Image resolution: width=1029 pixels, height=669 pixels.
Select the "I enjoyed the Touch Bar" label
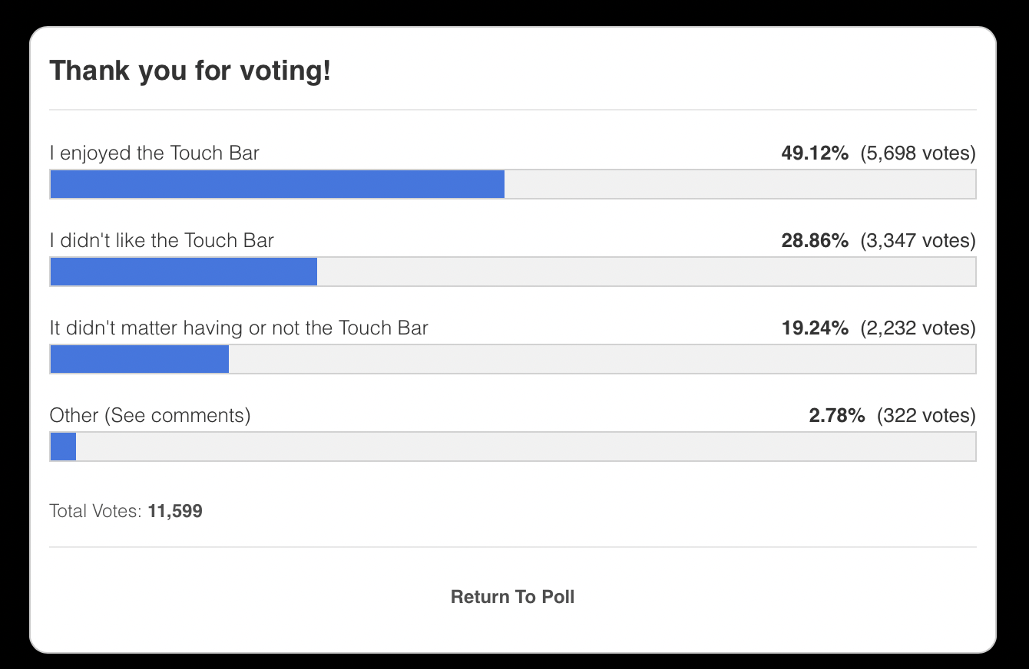[x=154, y=153]
